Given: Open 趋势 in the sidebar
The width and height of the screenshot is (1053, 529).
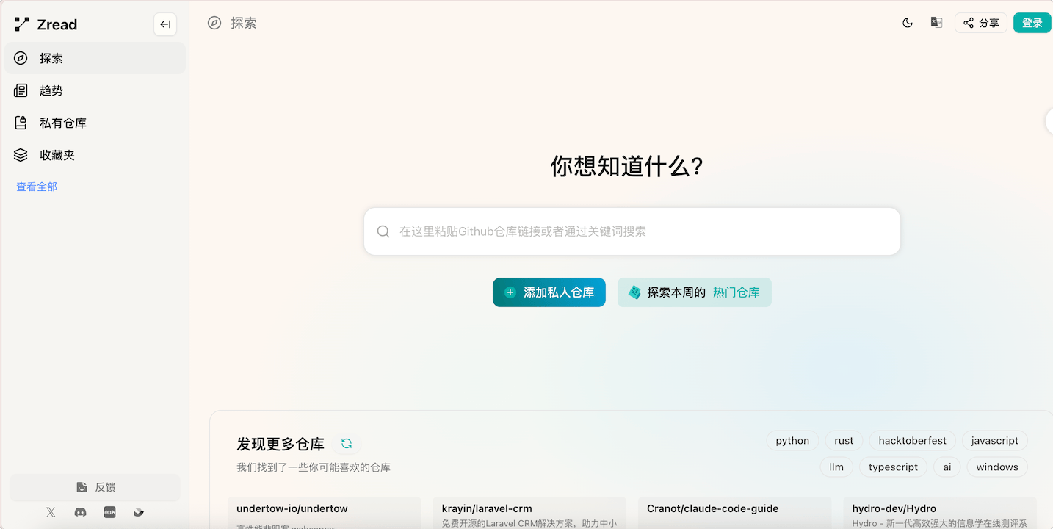Looking at the screenshot, I should click(95, 90).
